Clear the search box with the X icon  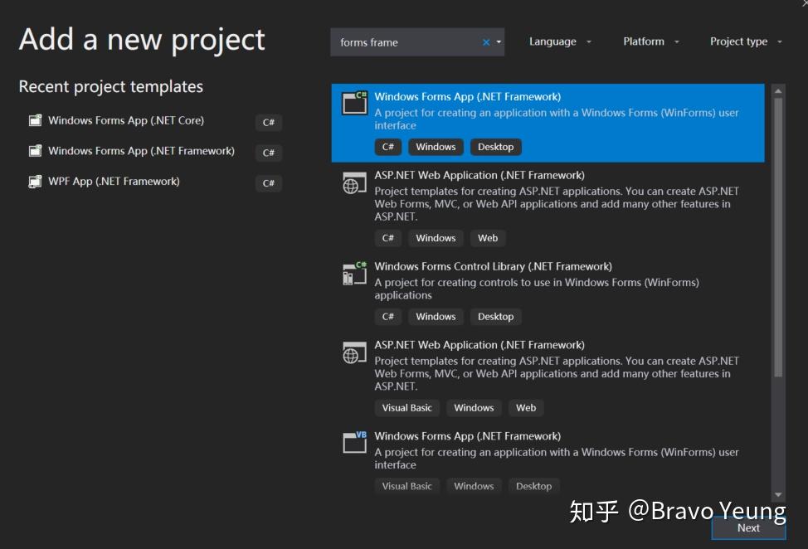tap(486, 42)
